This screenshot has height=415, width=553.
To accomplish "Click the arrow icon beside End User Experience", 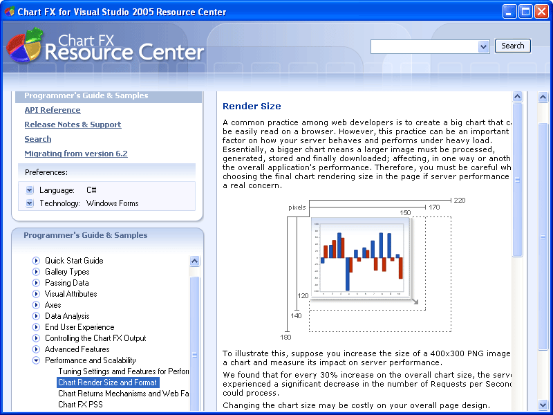I will pos(36,327).
